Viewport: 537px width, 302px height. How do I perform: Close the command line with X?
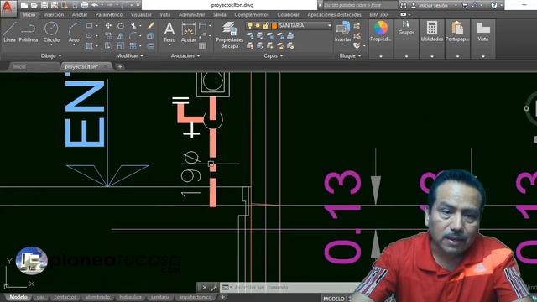205,287
